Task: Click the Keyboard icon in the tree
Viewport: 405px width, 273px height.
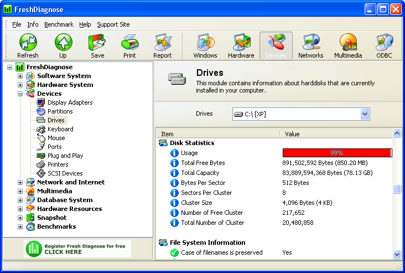Action: [x=41, y=129]
